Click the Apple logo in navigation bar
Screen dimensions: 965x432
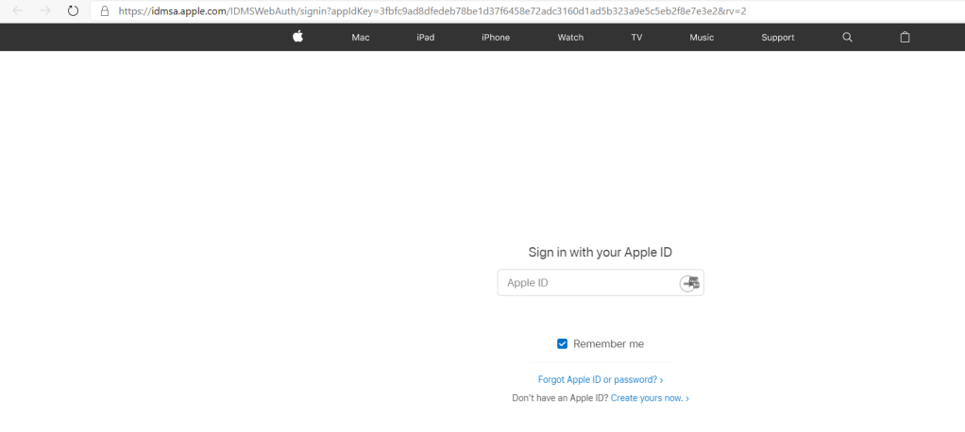297,37
